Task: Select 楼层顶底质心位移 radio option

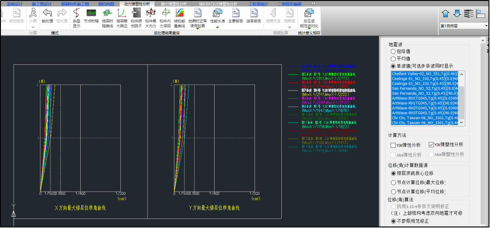Action: pyautogui.click(x=393, y=173)
